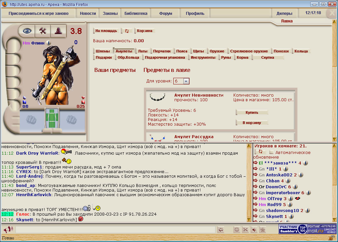Click the green body figure icon
The width and height of the screenshot is (338, 242).
(x=52, y=119)
